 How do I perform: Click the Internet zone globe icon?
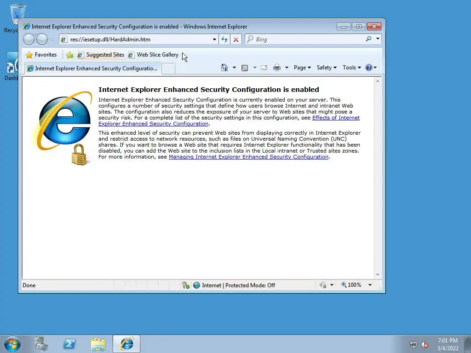coord(196,285)
